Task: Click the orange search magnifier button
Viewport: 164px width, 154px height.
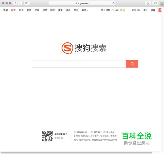Action: tap(132, 64)
